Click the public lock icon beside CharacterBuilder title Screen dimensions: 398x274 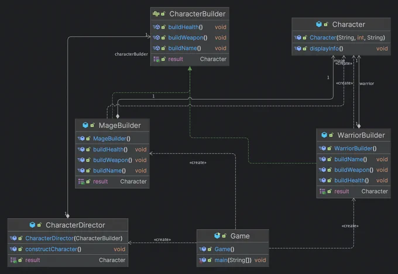pyautogui.click(x=163, y=14)
